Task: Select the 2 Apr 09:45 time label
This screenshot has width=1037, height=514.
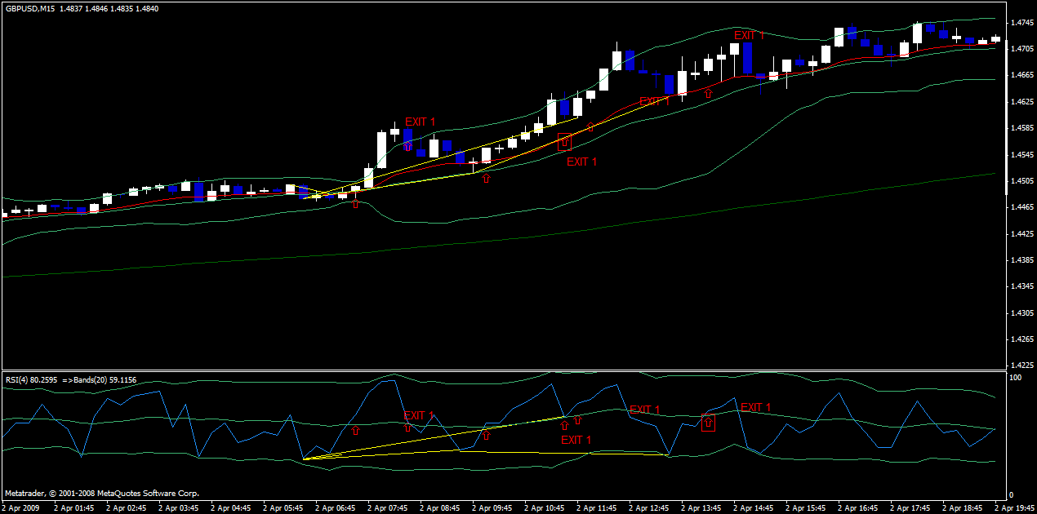Action: coord(492,507)
